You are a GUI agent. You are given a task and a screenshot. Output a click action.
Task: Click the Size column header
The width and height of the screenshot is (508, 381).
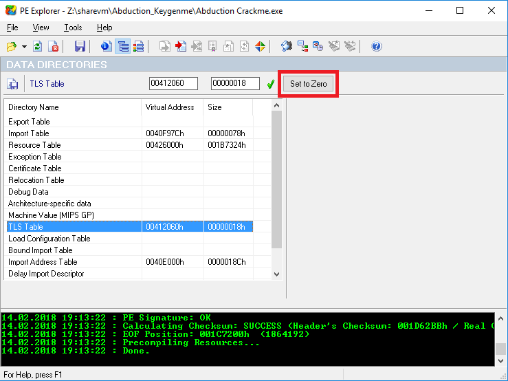click(x=228, y=107)
